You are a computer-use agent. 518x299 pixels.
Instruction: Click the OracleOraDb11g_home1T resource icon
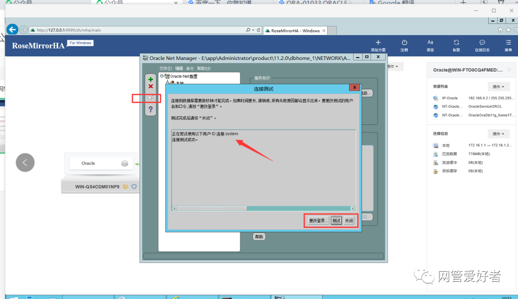click(436, 115)
